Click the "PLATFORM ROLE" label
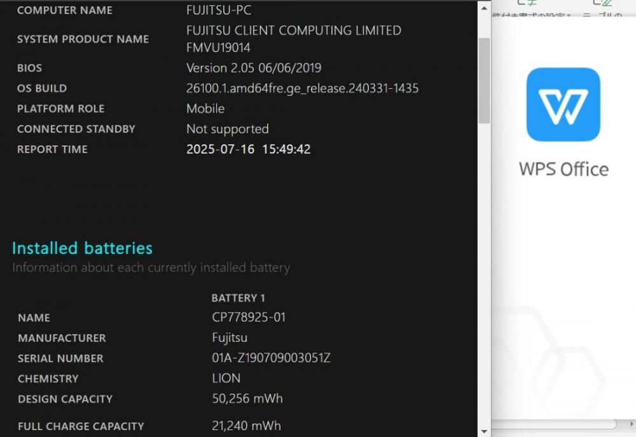The height and width of the screenshot is (437, 636). click(61, 109)
